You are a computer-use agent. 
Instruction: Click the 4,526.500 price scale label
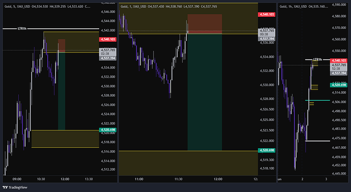coord(267,109)
